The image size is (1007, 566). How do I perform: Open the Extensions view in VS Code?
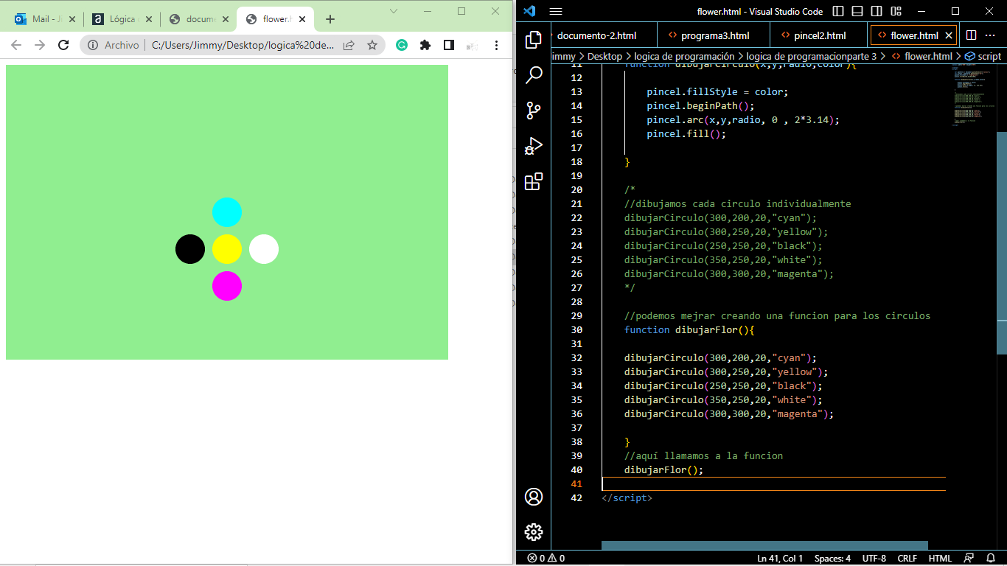tap(534, 181)
